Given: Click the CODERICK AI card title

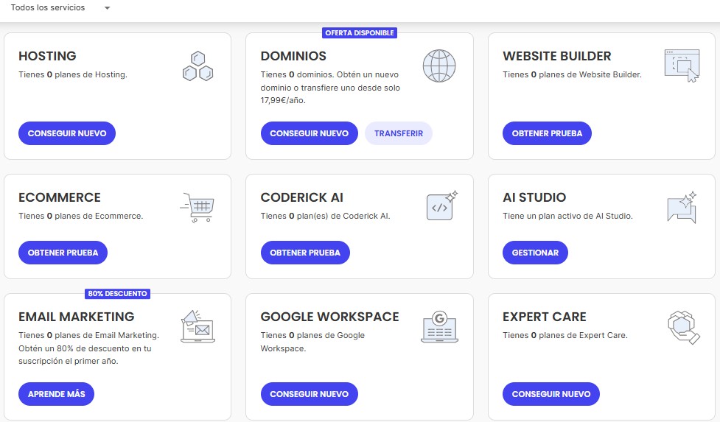Looking at the screenshot, I should click(x=302, y=197).
